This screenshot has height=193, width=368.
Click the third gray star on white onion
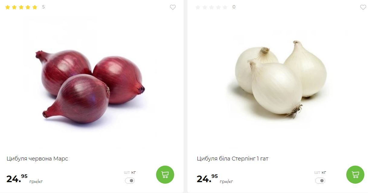tap(211, 7)
